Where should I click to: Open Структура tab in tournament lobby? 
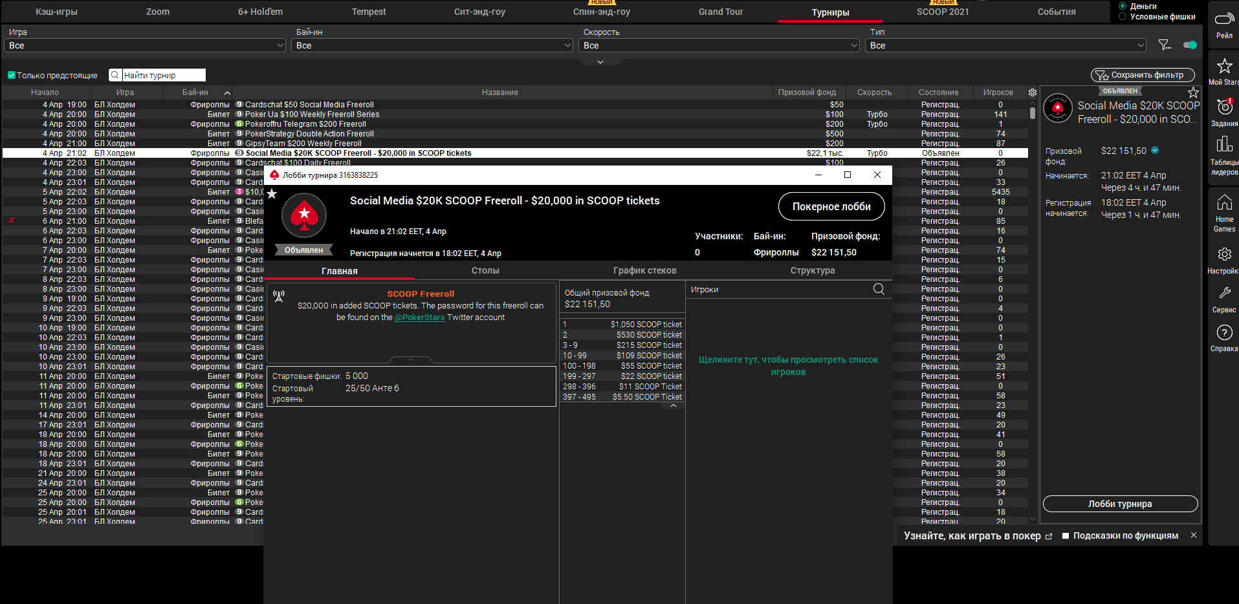(x=813, y=270)
